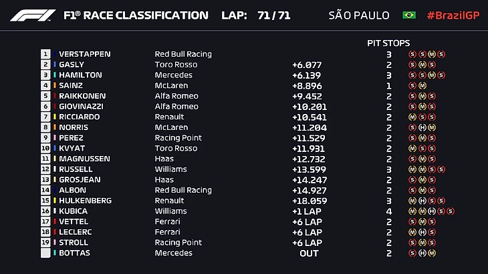Click the position 1 box beside Verstappen

pyautogui.click(x=45, y=54)
